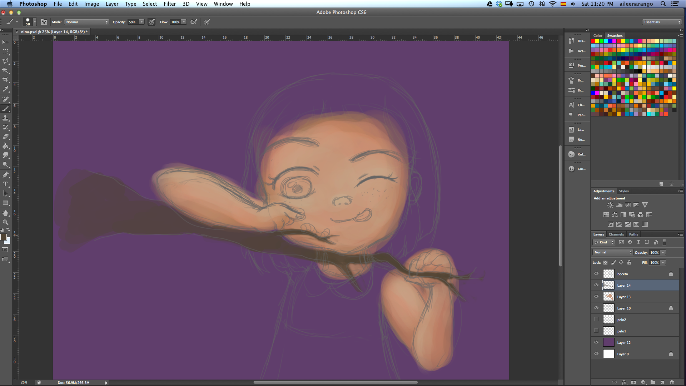Image resolution: width=686 pixels, height=386 pixels.
Task: Select the Eyedropper tool
Action: click(x=5, y=89)
